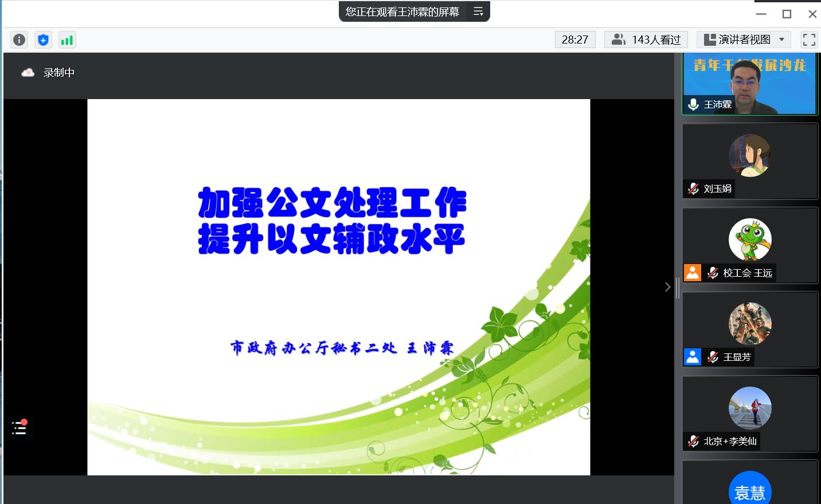Screen dimensions: 821x504
Task: Collapse the participant video panel arrow
Action: (667, 287)
